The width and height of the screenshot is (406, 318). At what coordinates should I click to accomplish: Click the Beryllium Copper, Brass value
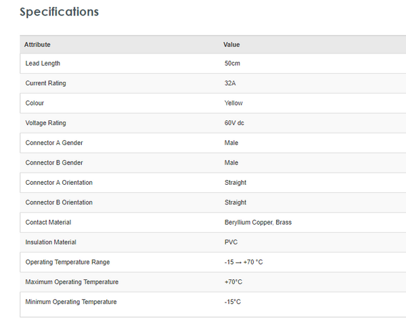258,222
